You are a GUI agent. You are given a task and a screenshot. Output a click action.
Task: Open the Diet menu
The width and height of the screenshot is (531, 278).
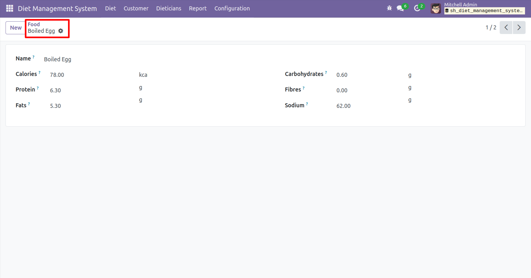(111, 8)
